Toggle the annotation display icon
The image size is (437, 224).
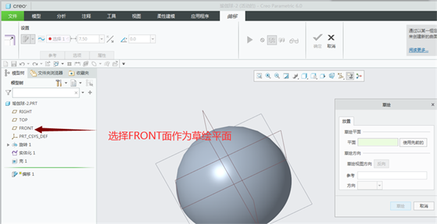[350, 76]
